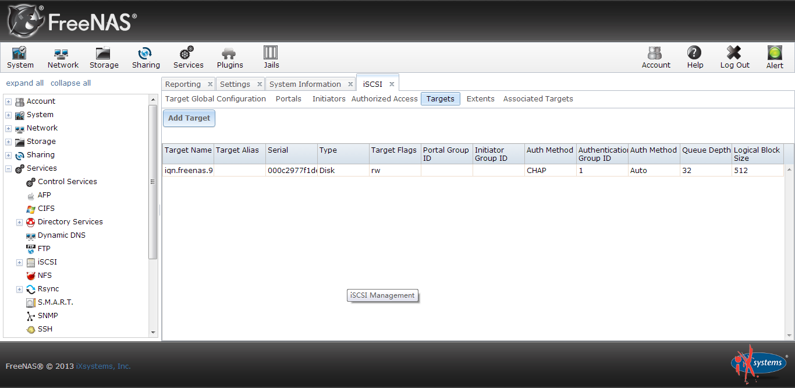This screenshot has height=388, width=795.
Task: Open the Sharing toolbar icon
Action: click(x=145, y=58)
